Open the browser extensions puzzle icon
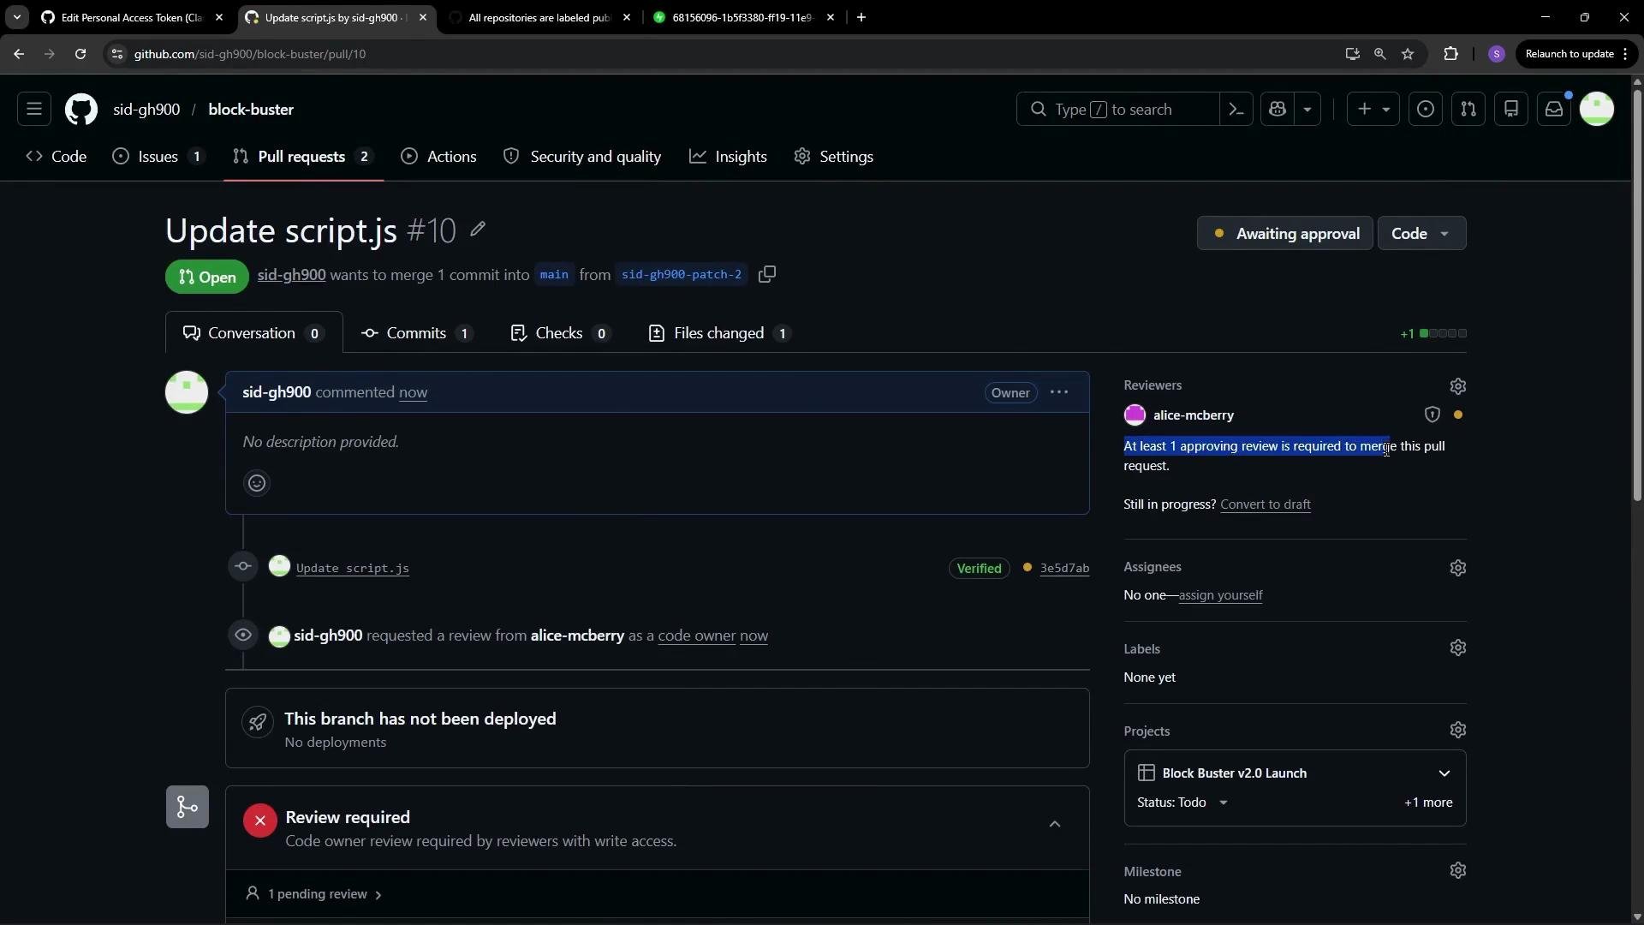This screenshot has height=925, width=1644. click(1450, 54)
